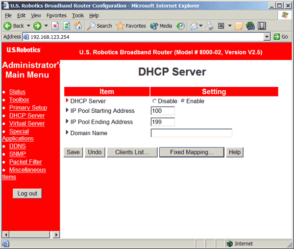
Task: Open the Tools menu
Action: [78, 16]
